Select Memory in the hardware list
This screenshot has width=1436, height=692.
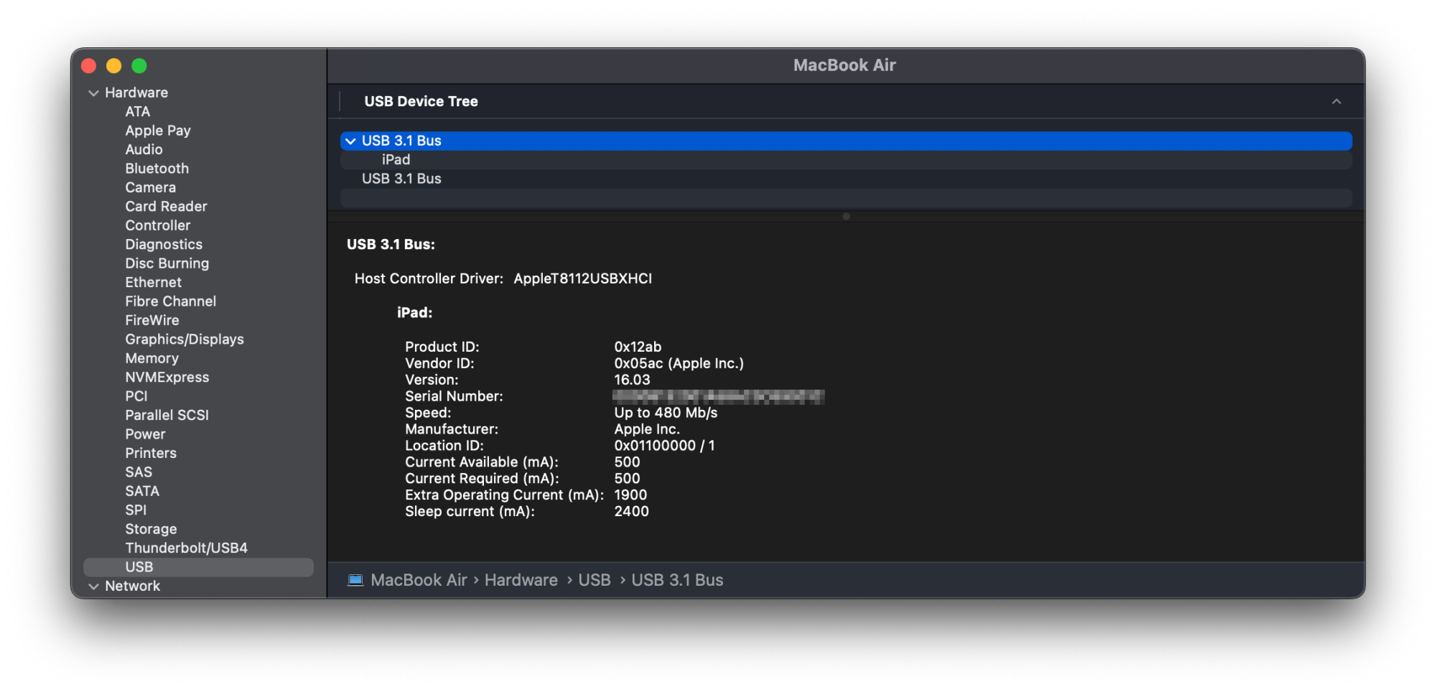tap(151, 358)
